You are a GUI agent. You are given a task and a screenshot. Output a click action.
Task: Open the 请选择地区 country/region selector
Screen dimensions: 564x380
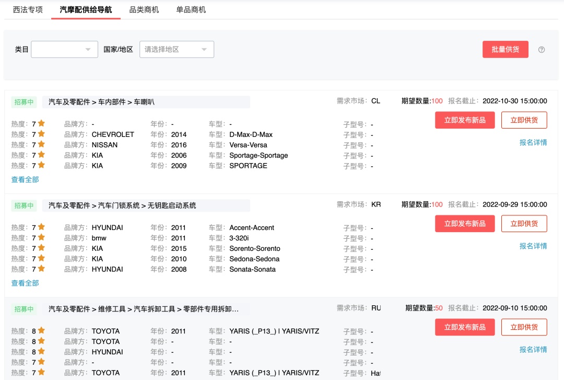[x=178, y=49]
